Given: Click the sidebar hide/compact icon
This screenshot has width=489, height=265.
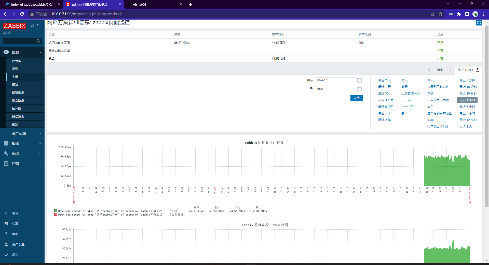Looking at the screenshot, I should click(x=38, y=26).
